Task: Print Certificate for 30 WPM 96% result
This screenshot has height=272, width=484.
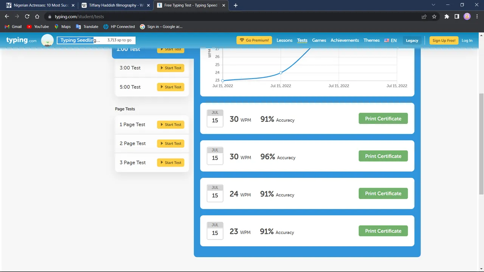Action: point(383,156)
